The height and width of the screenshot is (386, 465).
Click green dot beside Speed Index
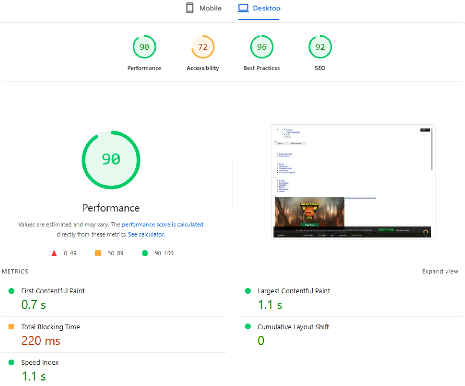(x=11, y=362)
